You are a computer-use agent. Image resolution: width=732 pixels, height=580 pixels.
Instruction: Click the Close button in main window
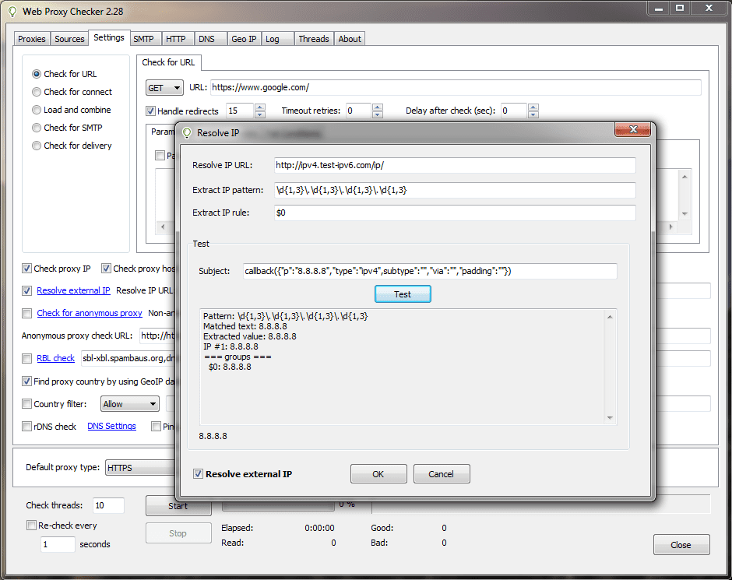pos(681,544)
